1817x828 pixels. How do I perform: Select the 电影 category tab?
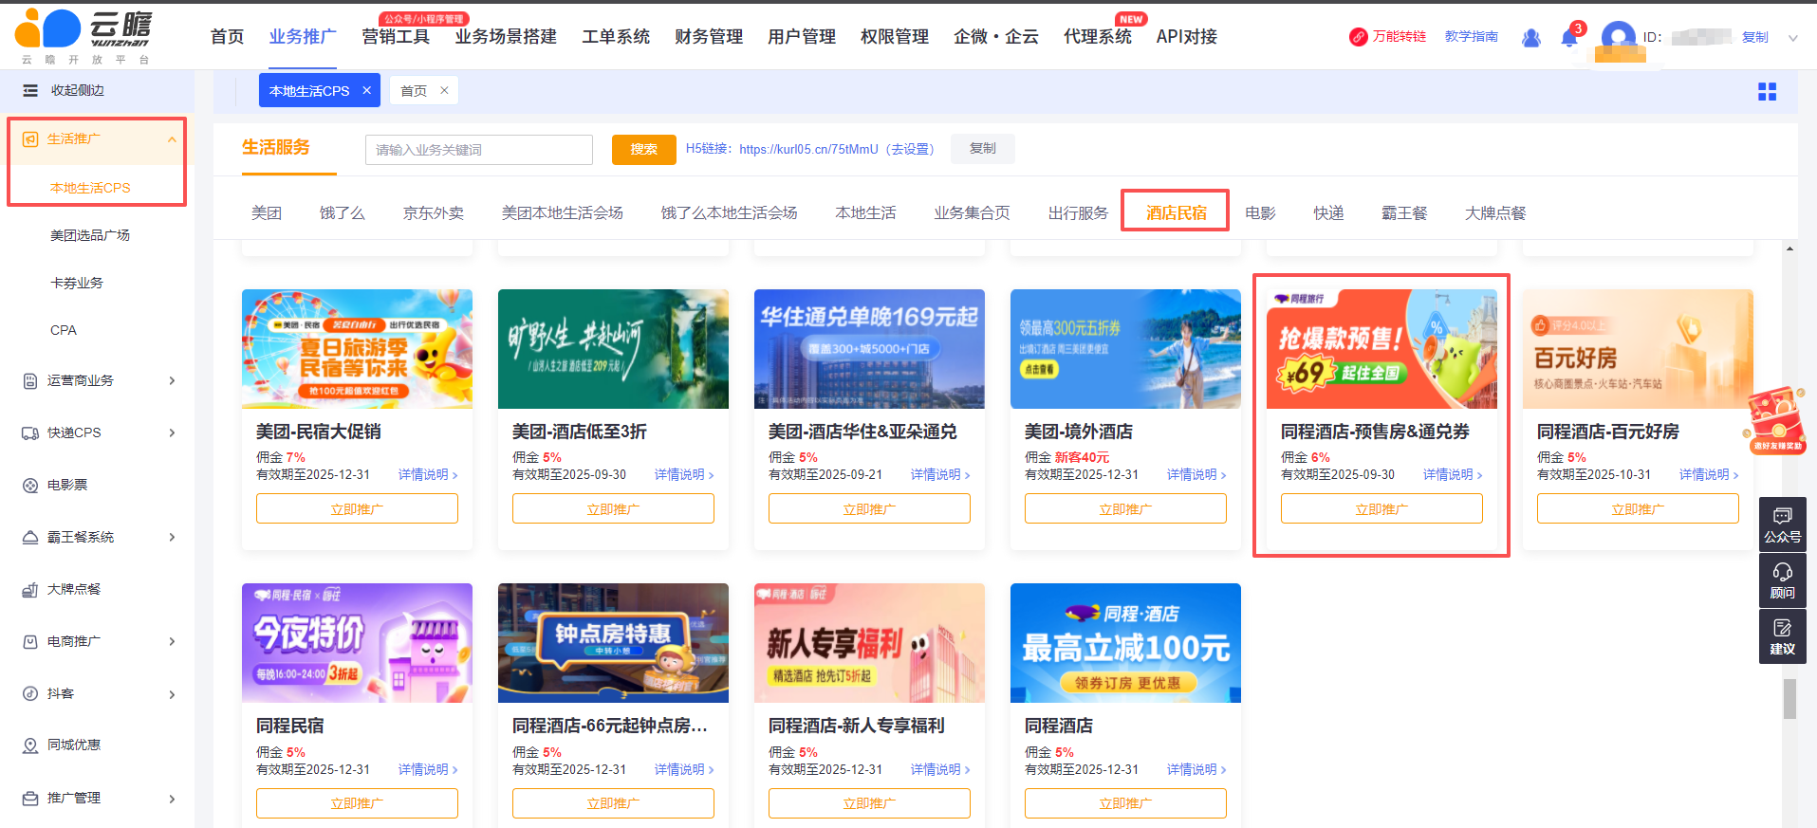click(1260, 213)
